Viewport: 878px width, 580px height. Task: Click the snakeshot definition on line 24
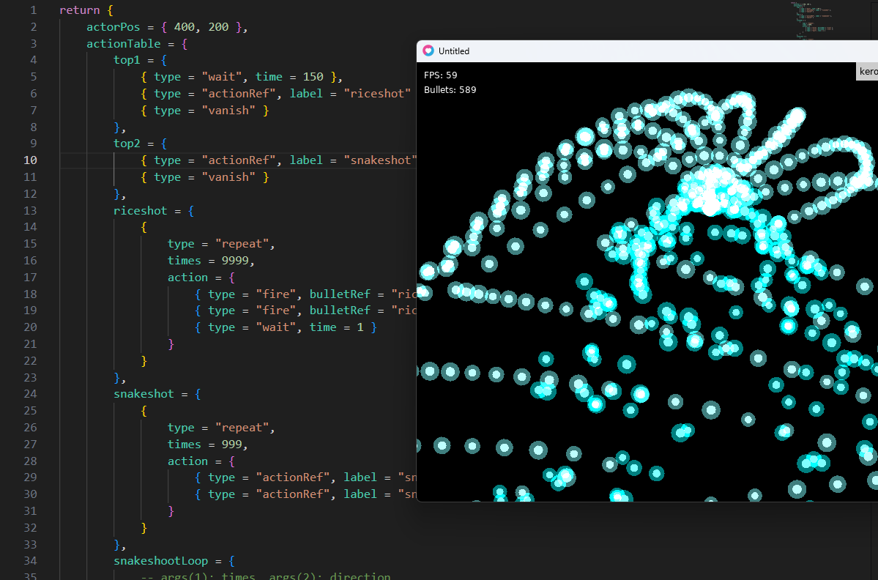144,394
